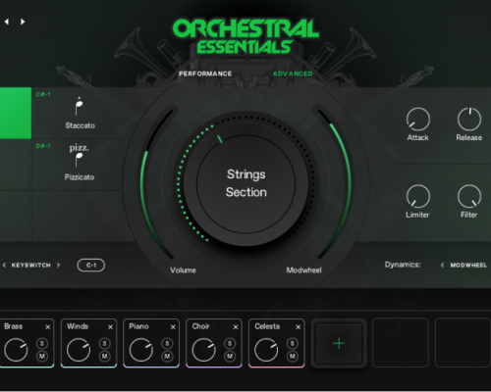Switch to the Performance tab
The height and width of the screenshot is (392, 491).
pos(205,73)
